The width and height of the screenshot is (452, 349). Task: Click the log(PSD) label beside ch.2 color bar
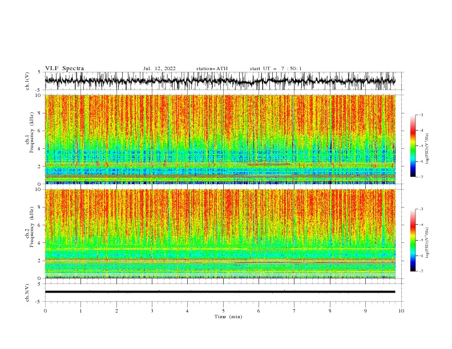[427, 243]
